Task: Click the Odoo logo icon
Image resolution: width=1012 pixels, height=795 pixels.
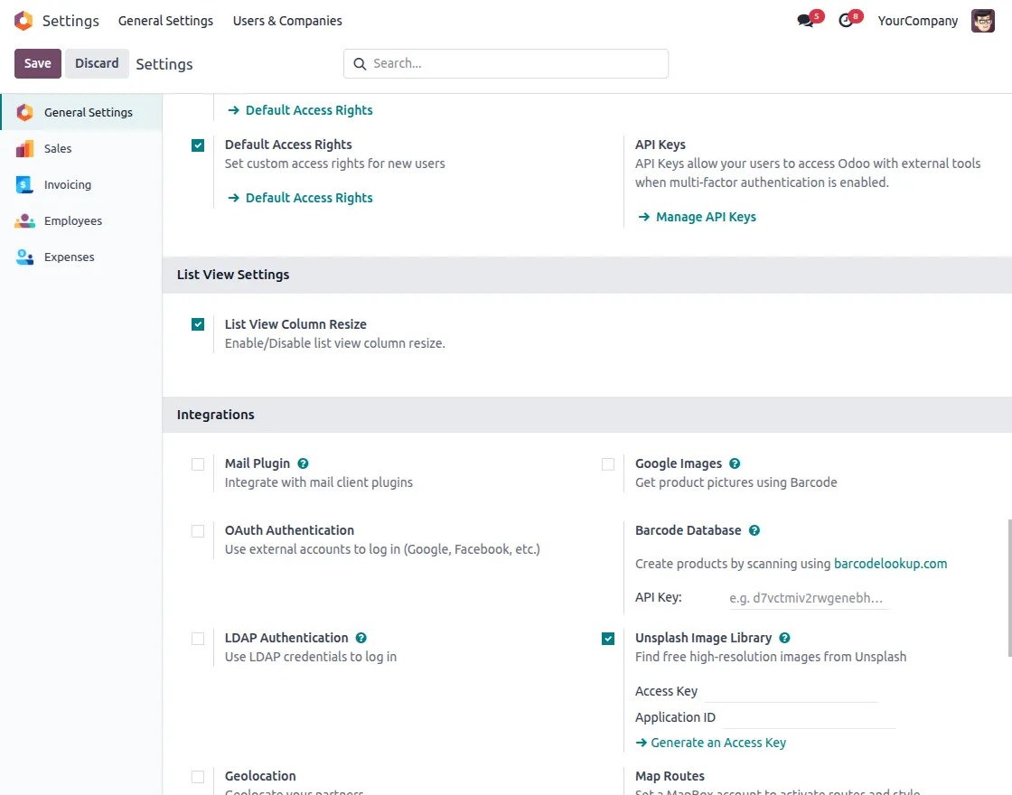Action: (x=23, y=20)
